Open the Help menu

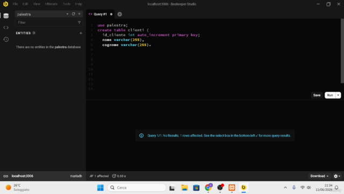(78, 4)
